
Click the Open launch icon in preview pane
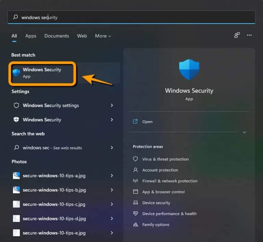(135, 121)
